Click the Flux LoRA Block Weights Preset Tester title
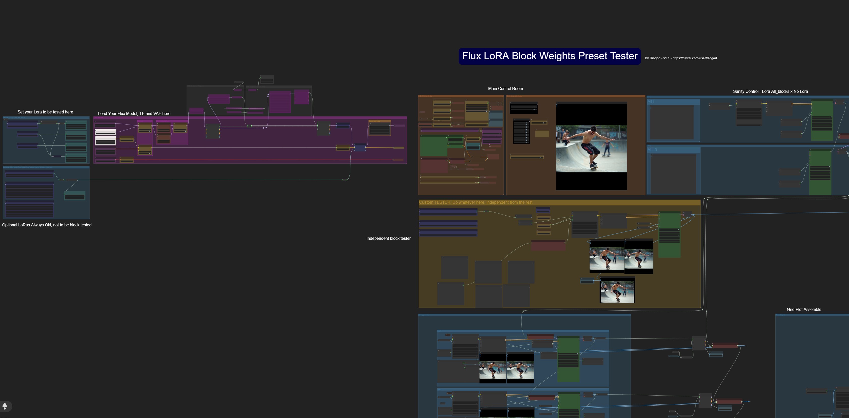The image size is (849, 418). (550, 56)
